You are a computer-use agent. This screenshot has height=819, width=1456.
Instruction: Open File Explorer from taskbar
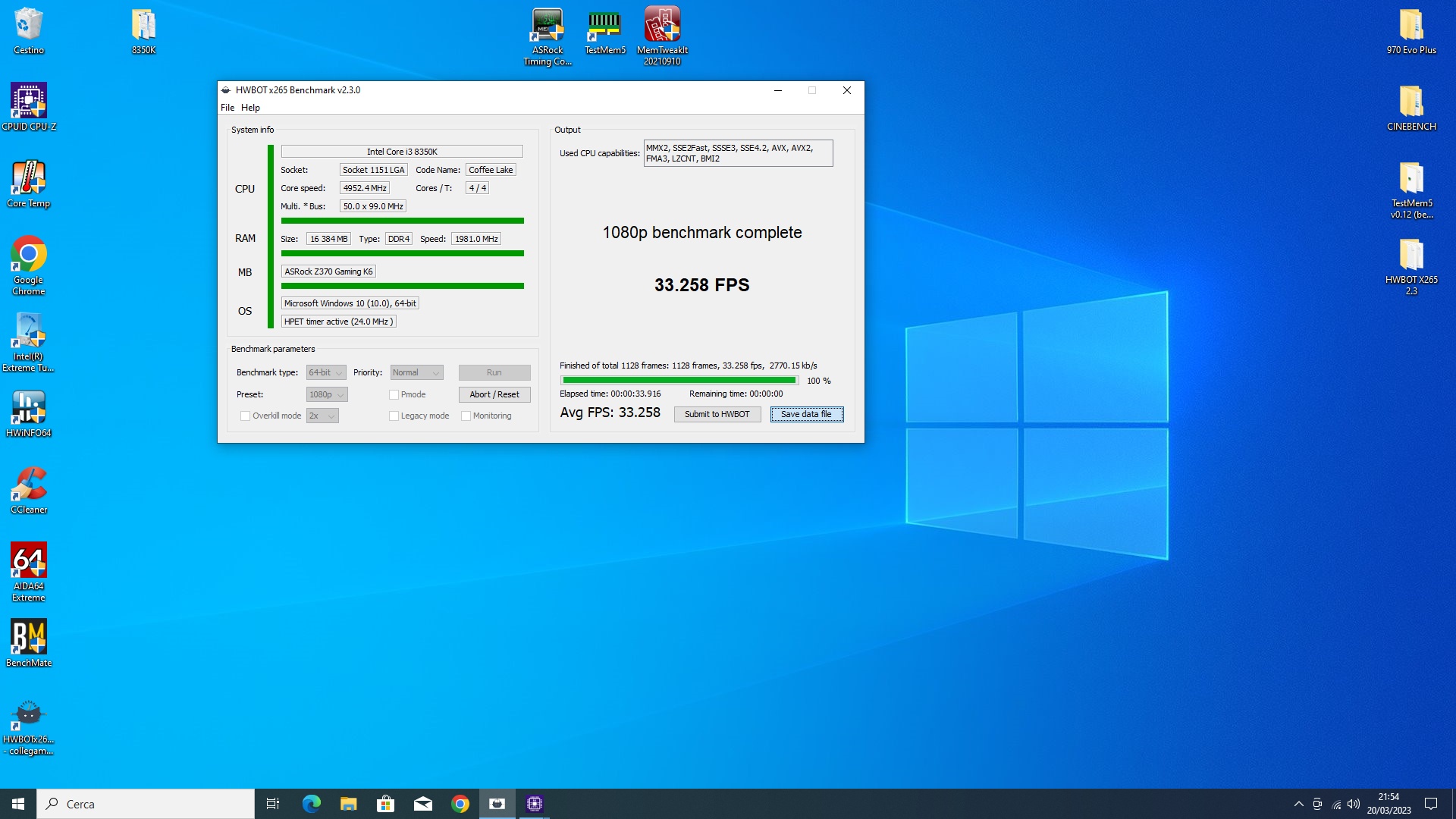(x=348, y=804)
